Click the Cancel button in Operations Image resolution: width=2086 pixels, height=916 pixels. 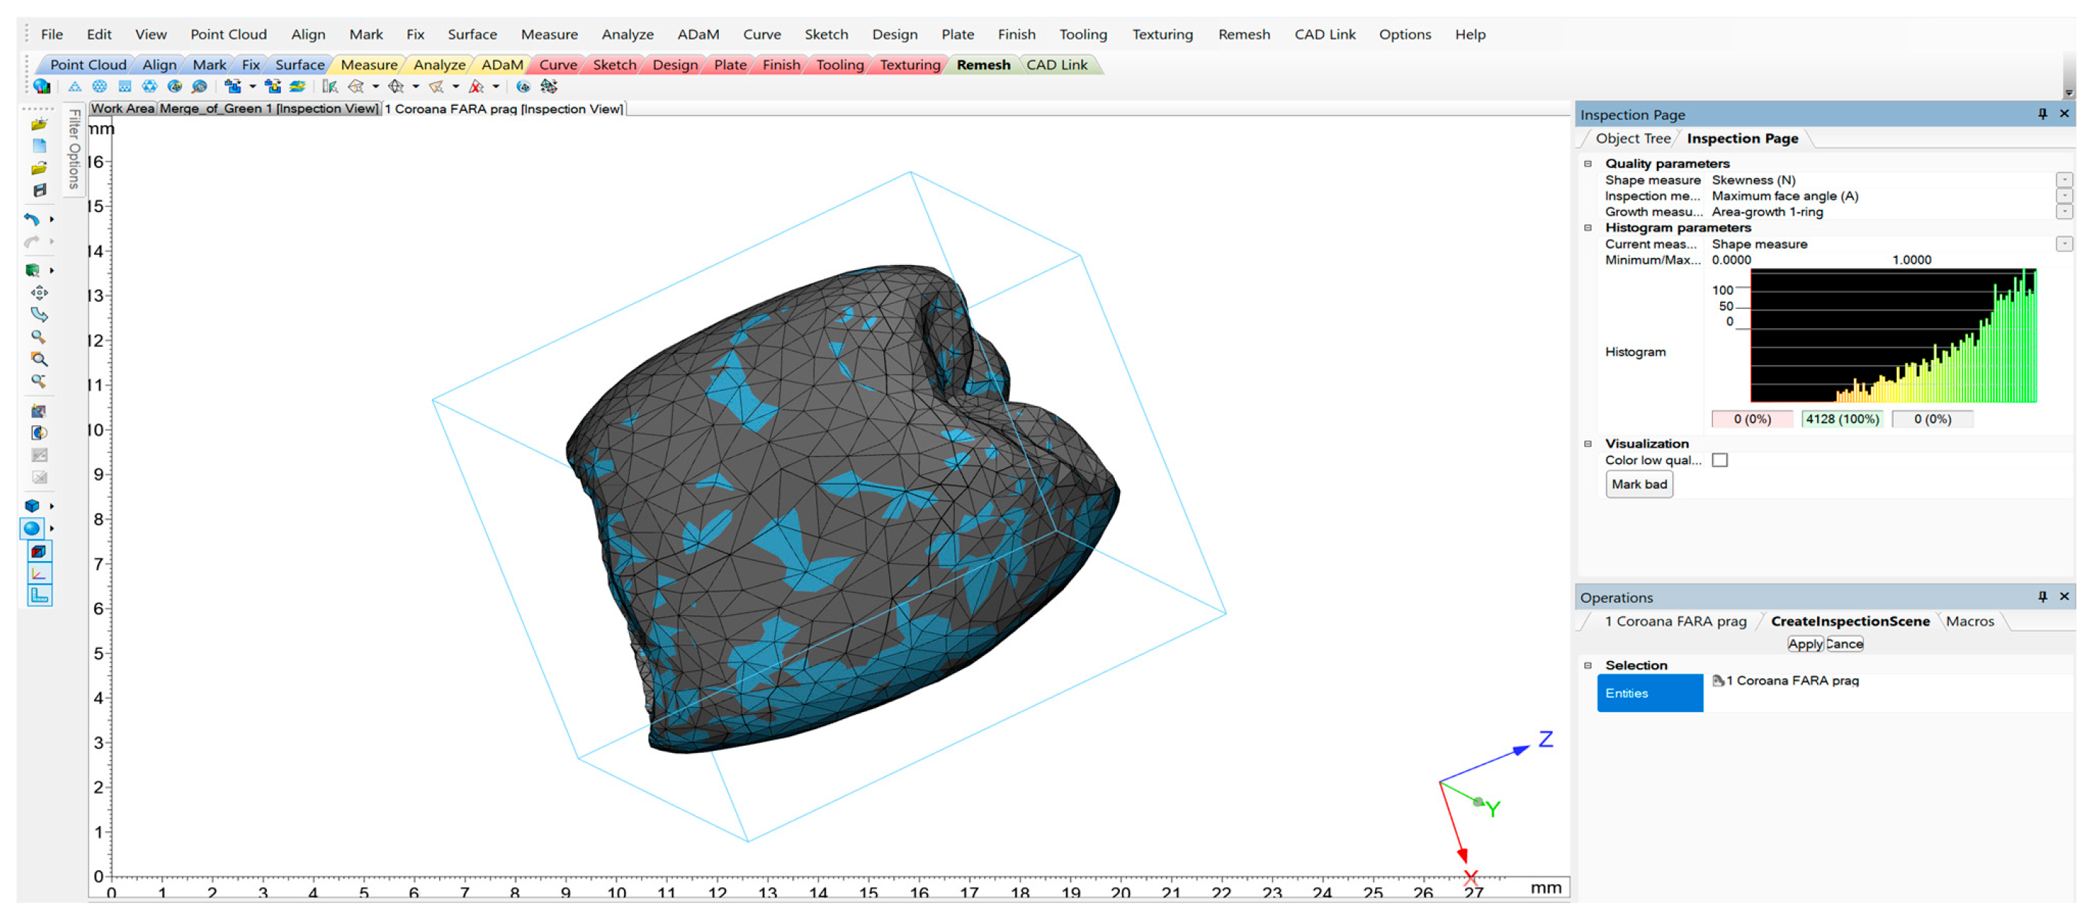[x=1844, y=644]
